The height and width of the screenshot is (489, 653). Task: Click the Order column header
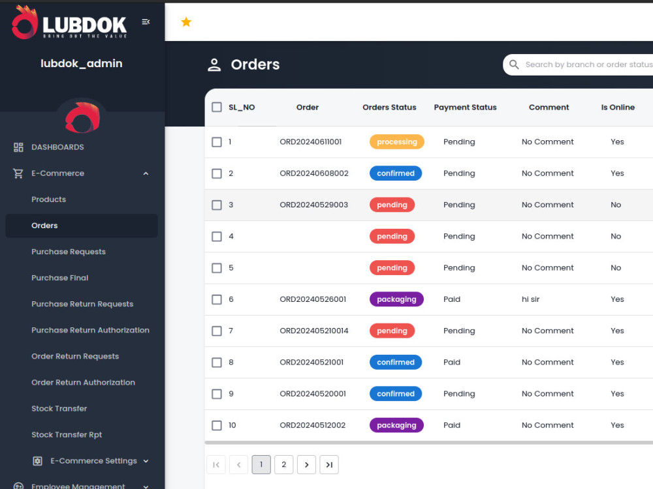tap(308, 108)
